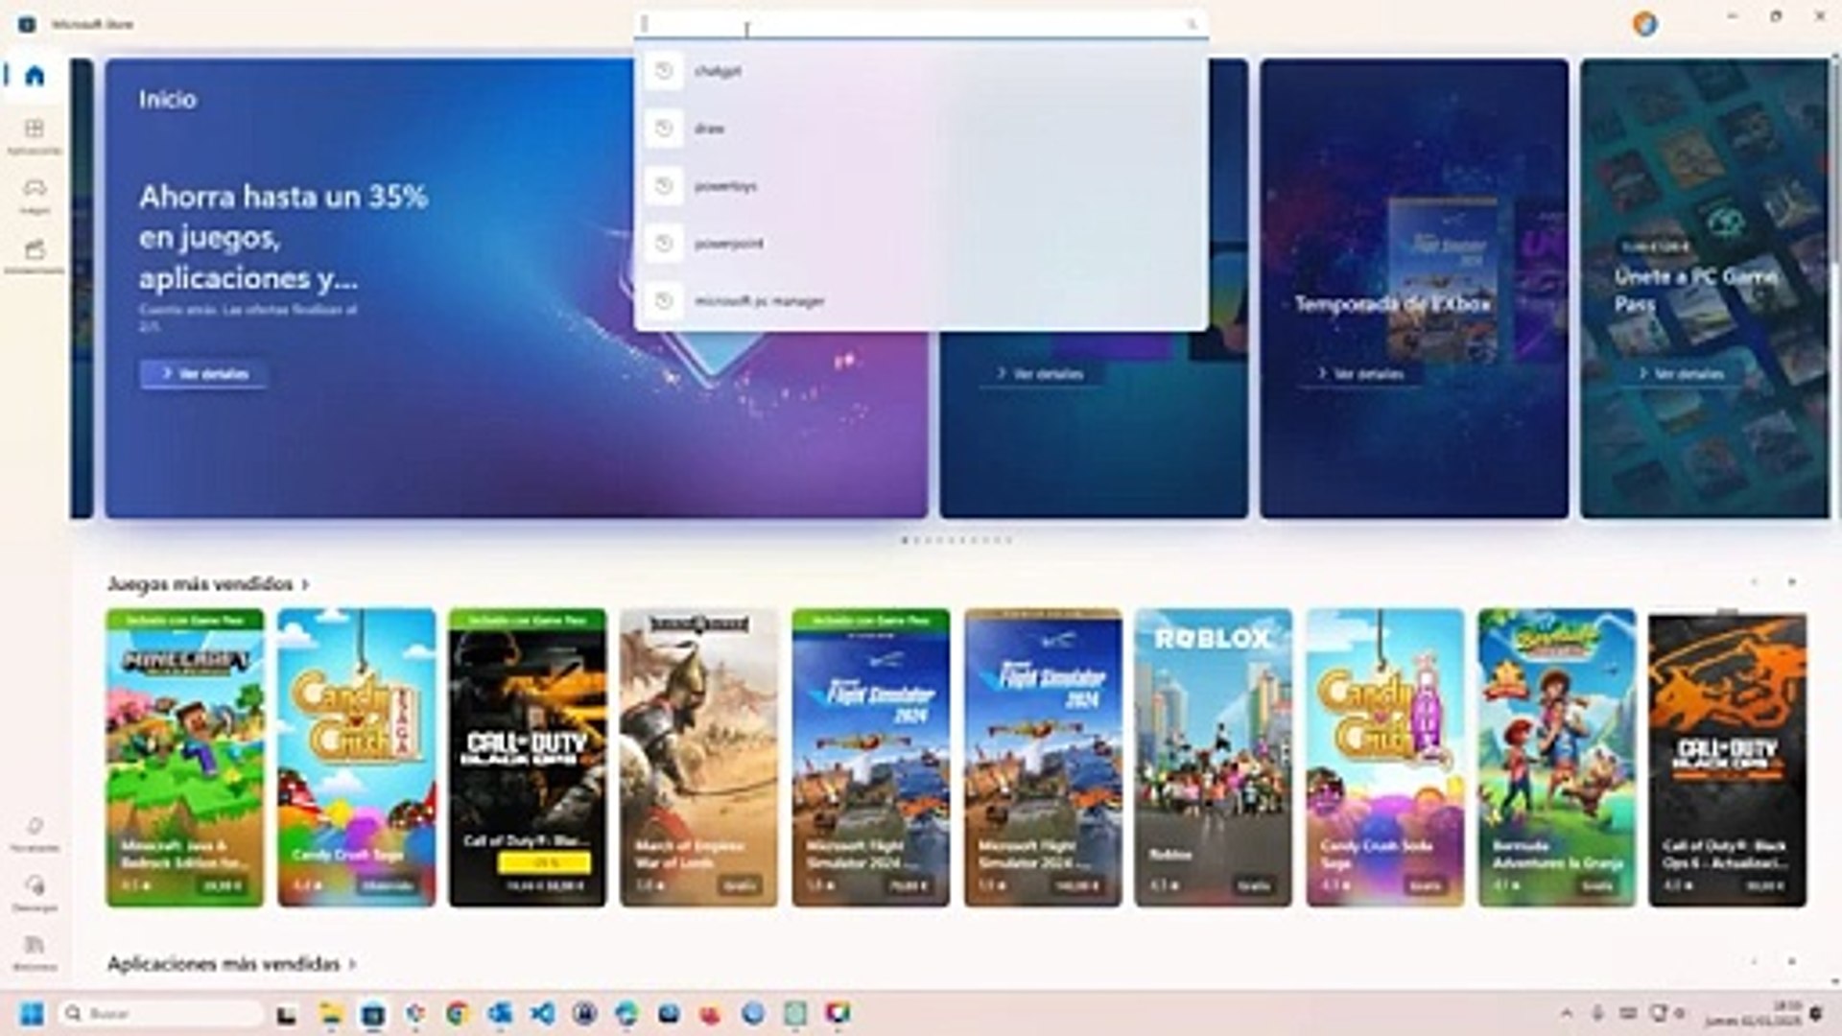Go to next page of Juegos más vendidos
The height and width of the screenshot is (1036, 1842).
pyautogui.click(x=1791, y=582)
